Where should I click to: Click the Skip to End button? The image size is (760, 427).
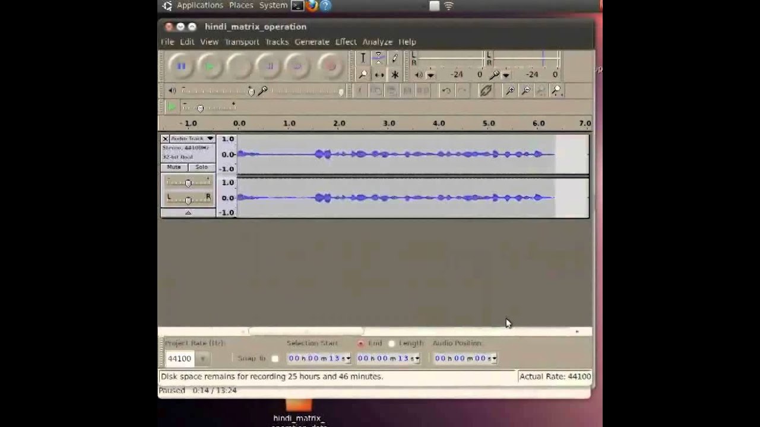(x=299, y=66)
